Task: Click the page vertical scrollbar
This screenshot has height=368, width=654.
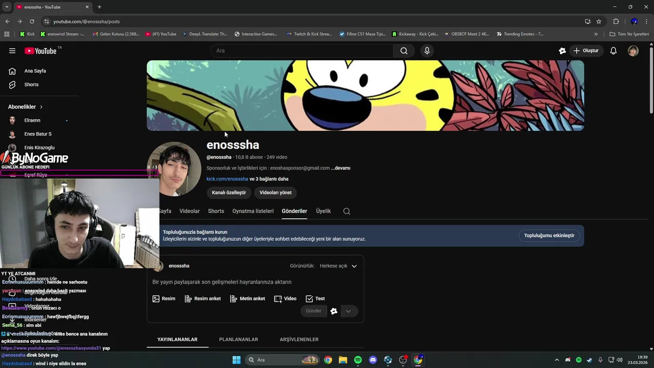Action: (651, 79)
